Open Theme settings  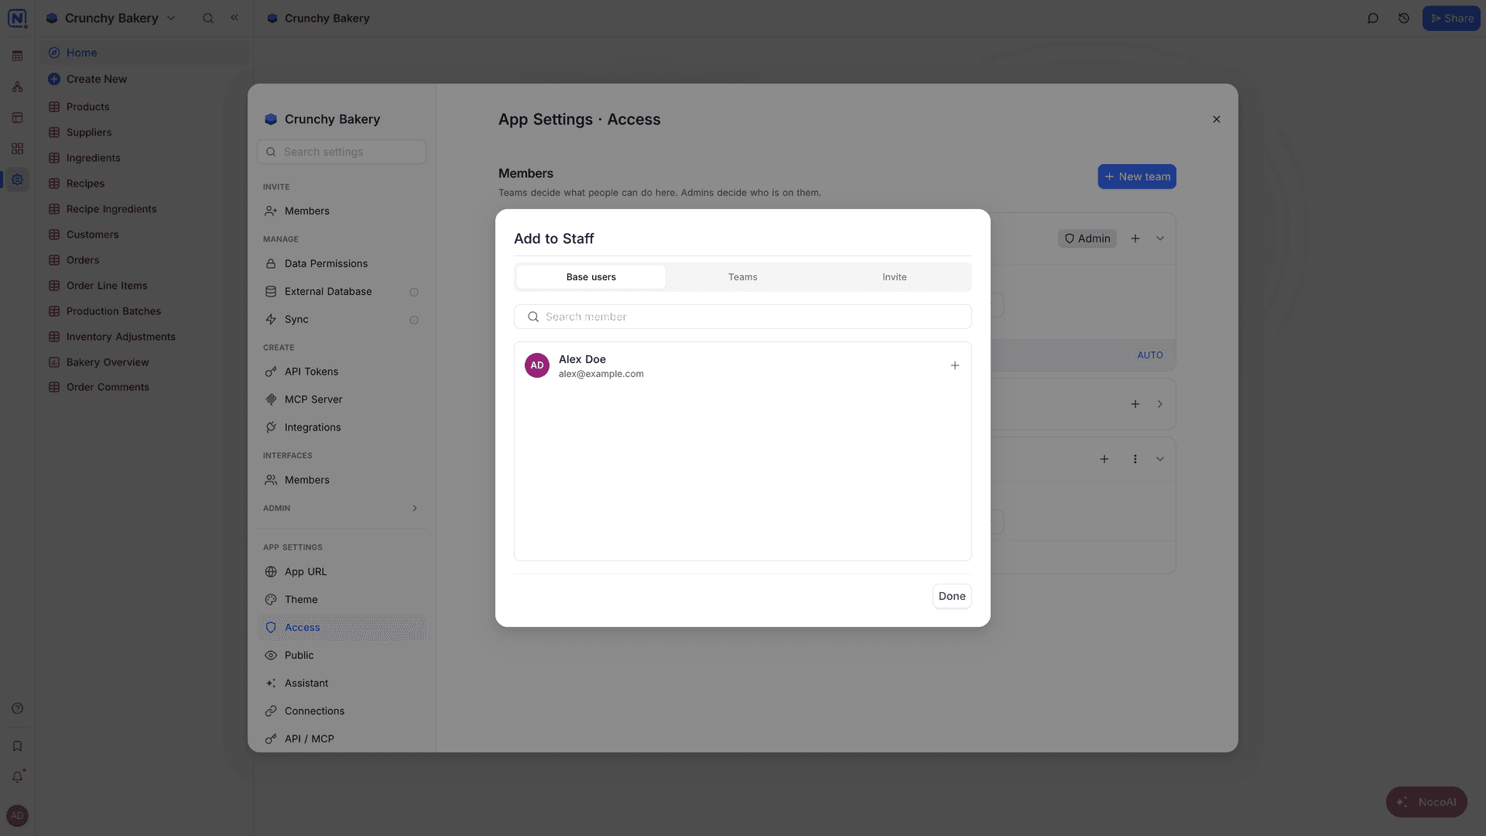(341, 599)
